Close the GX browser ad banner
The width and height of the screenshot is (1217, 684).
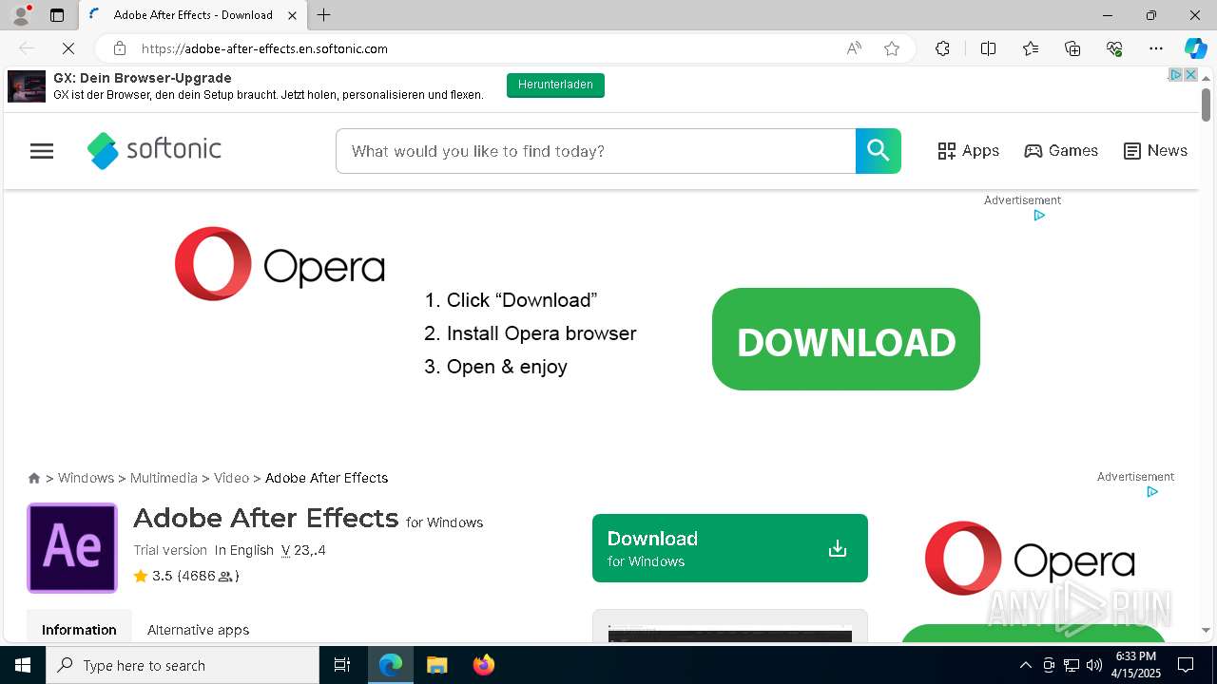(1190, 75)
